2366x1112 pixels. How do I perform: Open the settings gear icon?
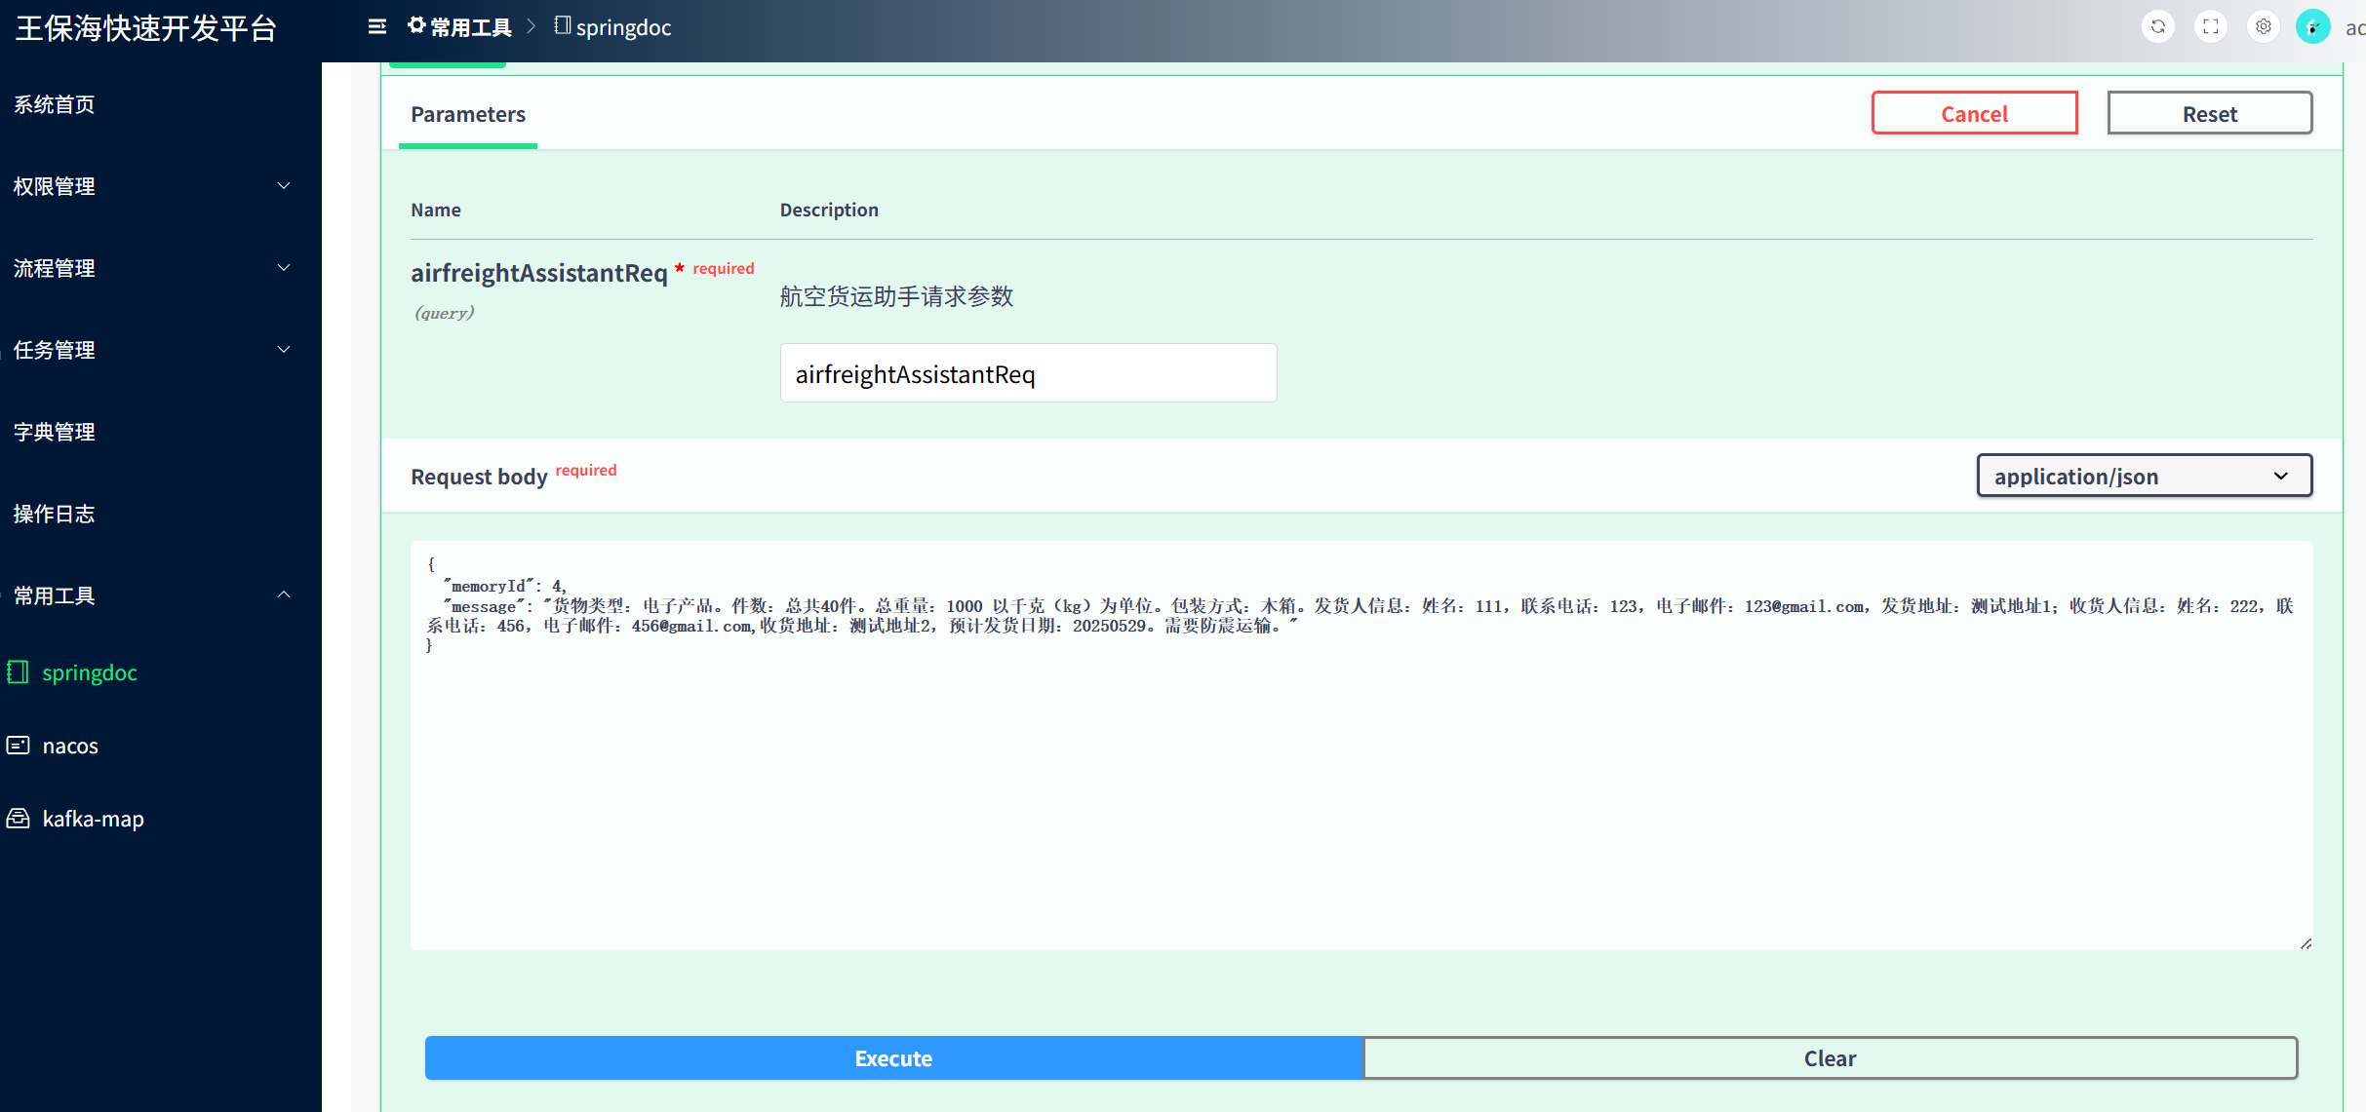[2263, 27]
